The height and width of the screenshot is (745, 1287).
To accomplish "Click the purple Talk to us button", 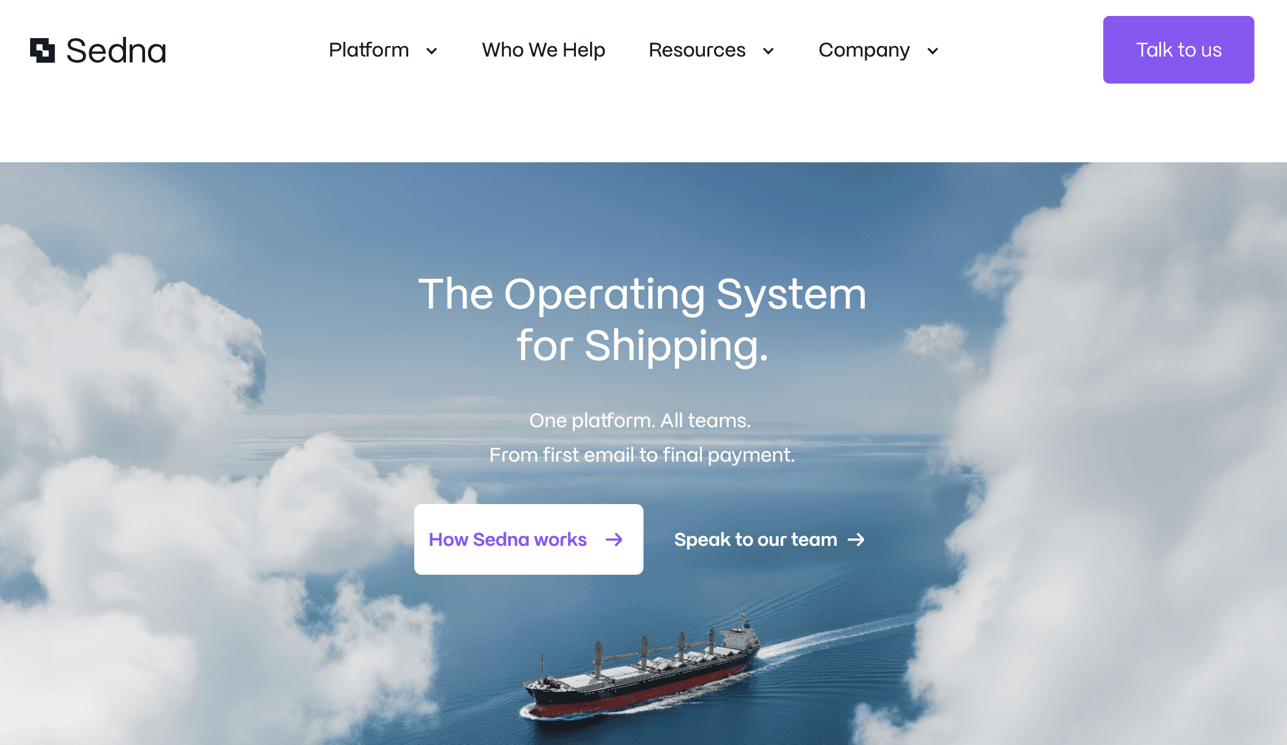I will [1178, 50].
